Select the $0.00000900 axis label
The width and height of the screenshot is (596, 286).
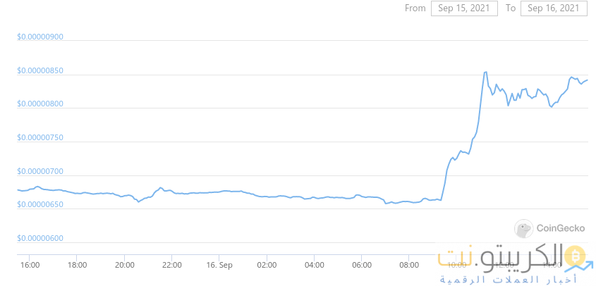point(40,37)
